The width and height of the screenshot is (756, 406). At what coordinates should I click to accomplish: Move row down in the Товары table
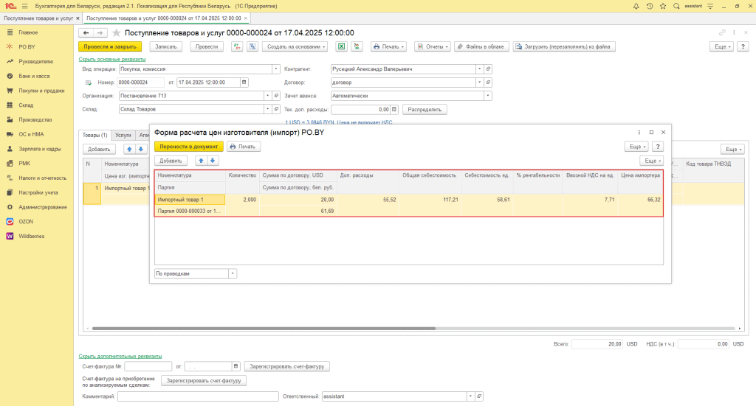pos(141,149)
